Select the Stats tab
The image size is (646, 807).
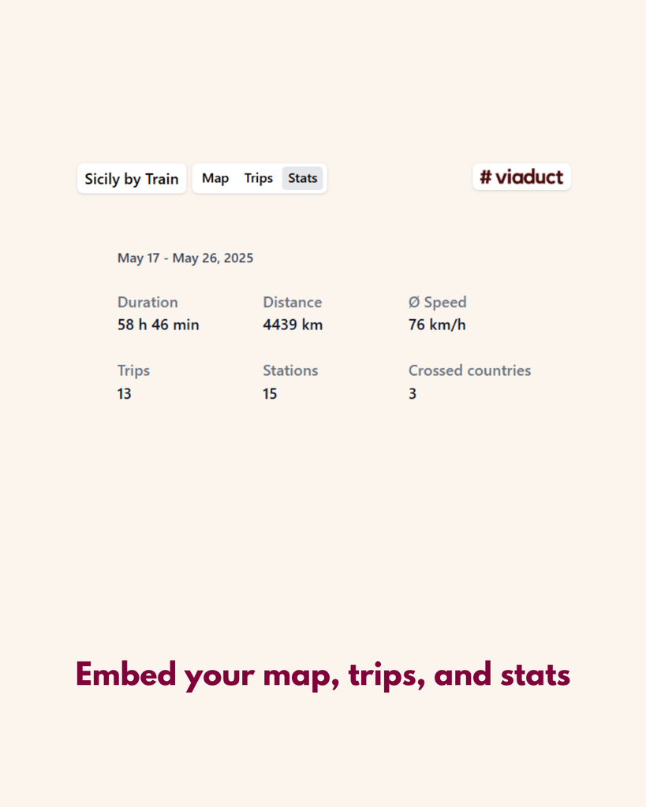[x=302, y=178]
